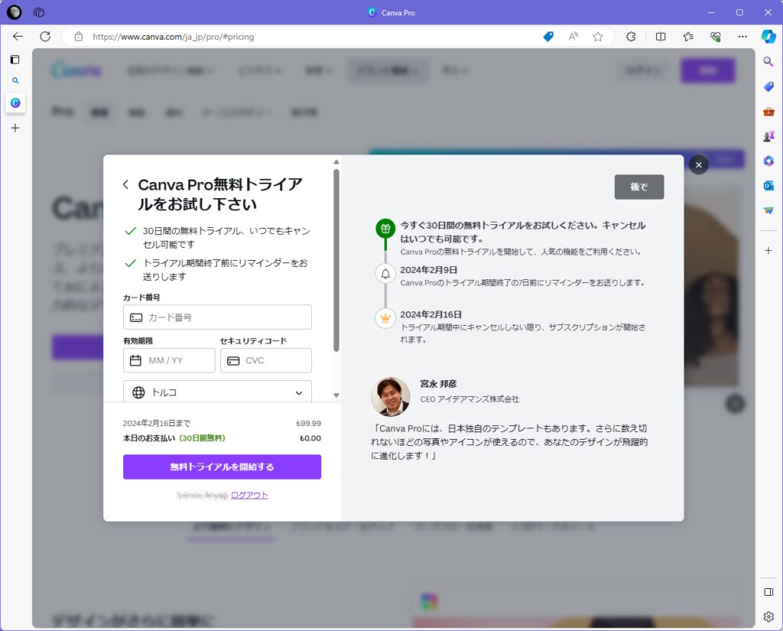
Task: Go back using the browser back arrow
Action: click(x=18, y=37)
